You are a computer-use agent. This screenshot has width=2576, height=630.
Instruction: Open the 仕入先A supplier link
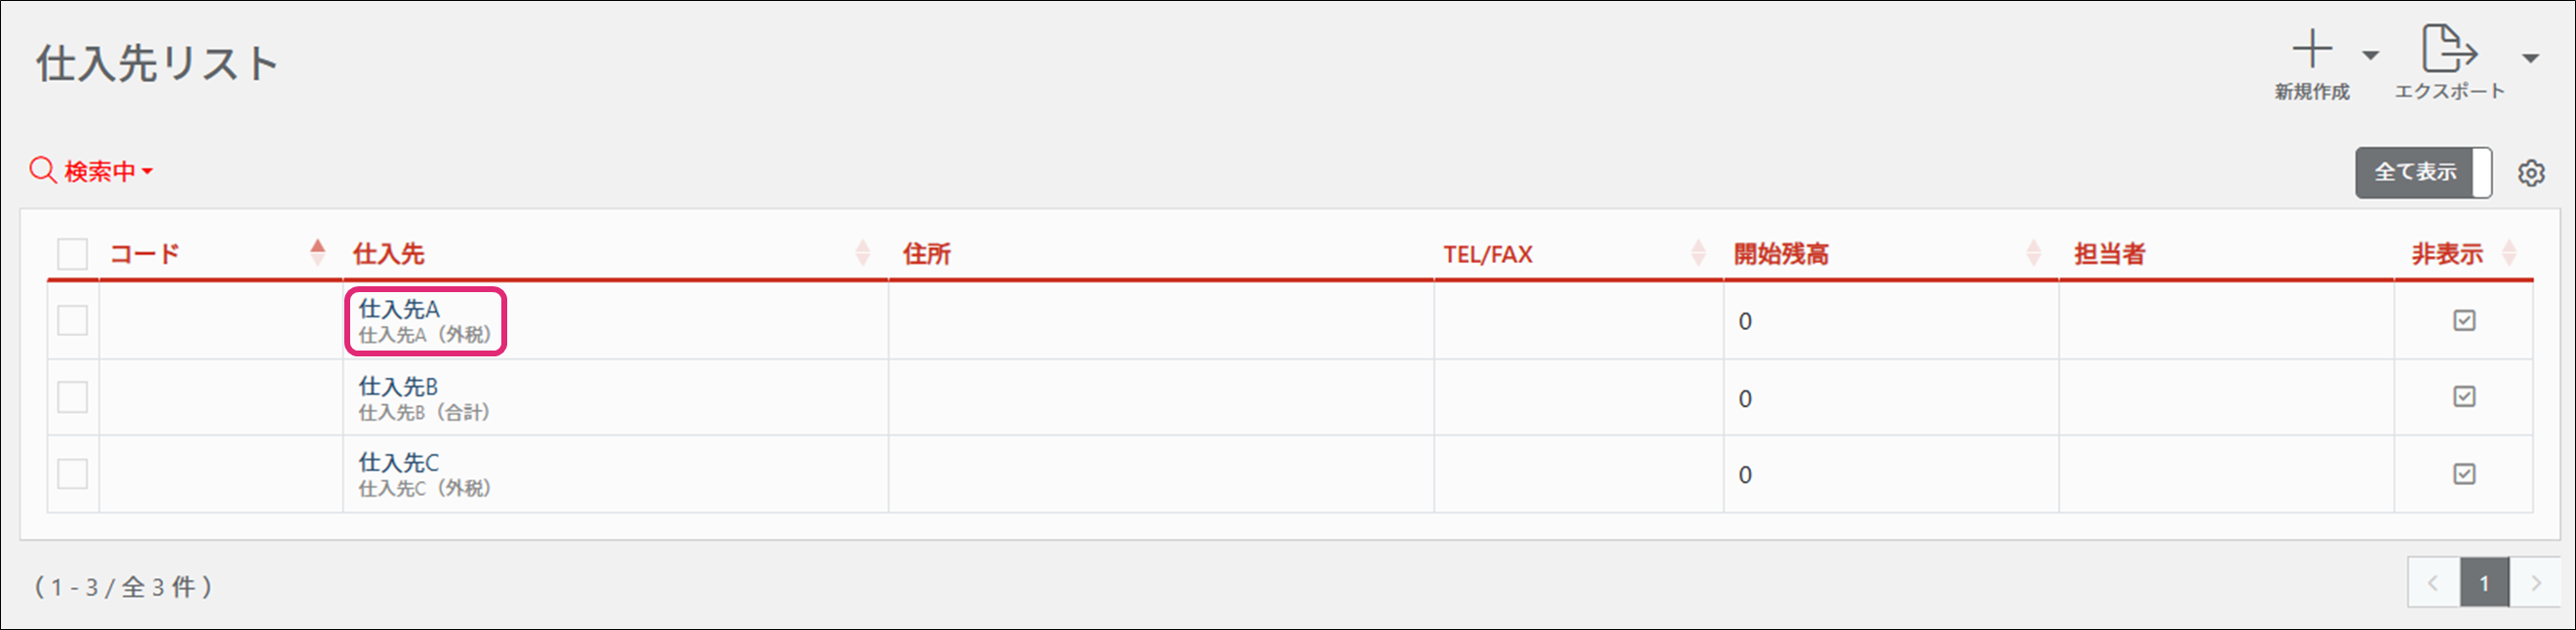399,310
